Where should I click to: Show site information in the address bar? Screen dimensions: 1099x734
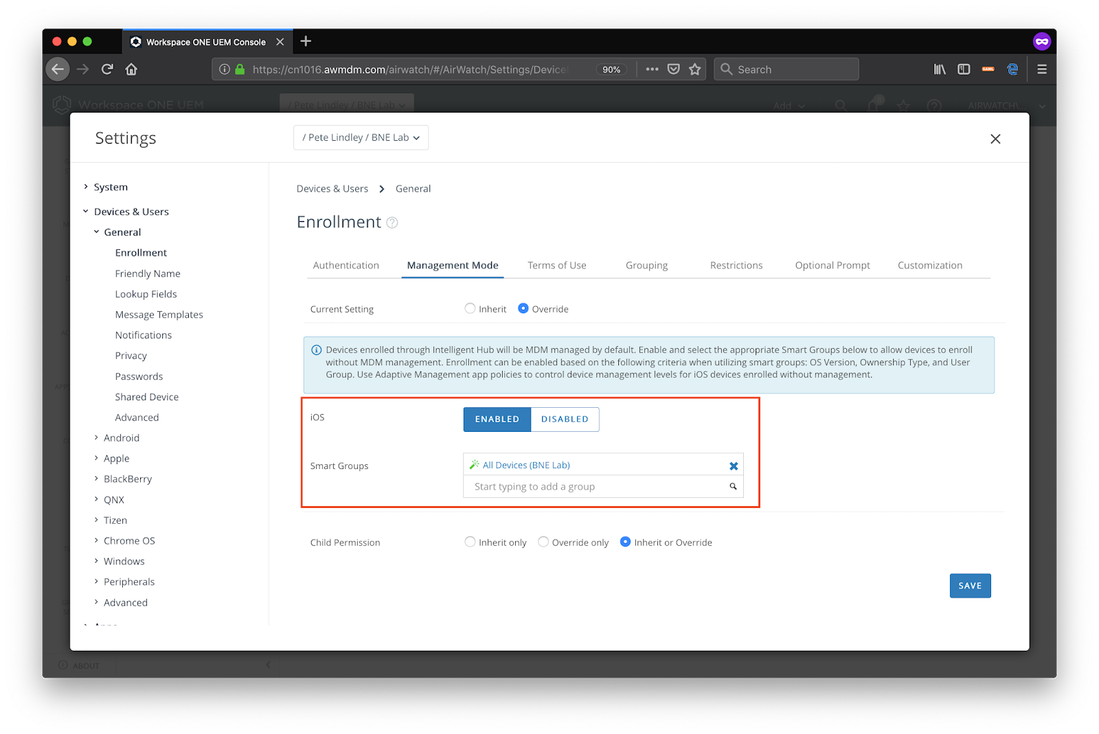pos(225,69)
